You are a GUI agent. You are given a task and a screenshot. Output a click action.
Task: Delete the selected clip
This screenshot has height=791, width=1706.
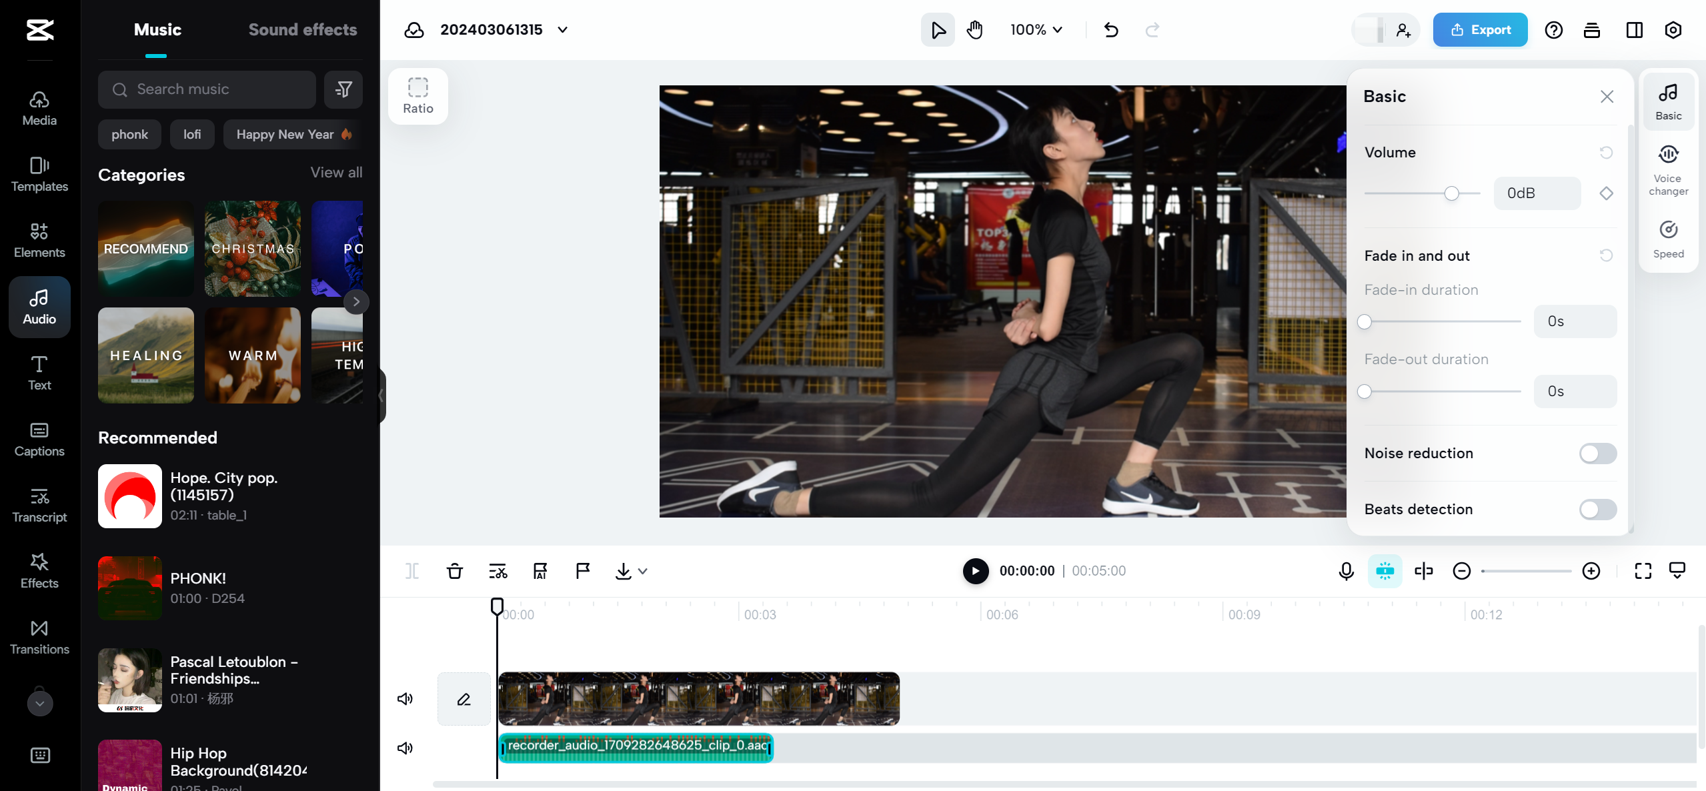click(454, 571)
